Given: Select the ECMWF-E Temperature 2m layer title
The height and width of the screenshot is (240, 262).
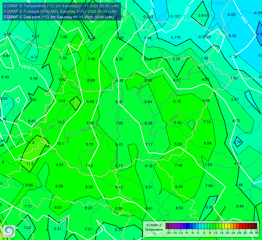Looking at the screenshot, I should coord(62,6).
